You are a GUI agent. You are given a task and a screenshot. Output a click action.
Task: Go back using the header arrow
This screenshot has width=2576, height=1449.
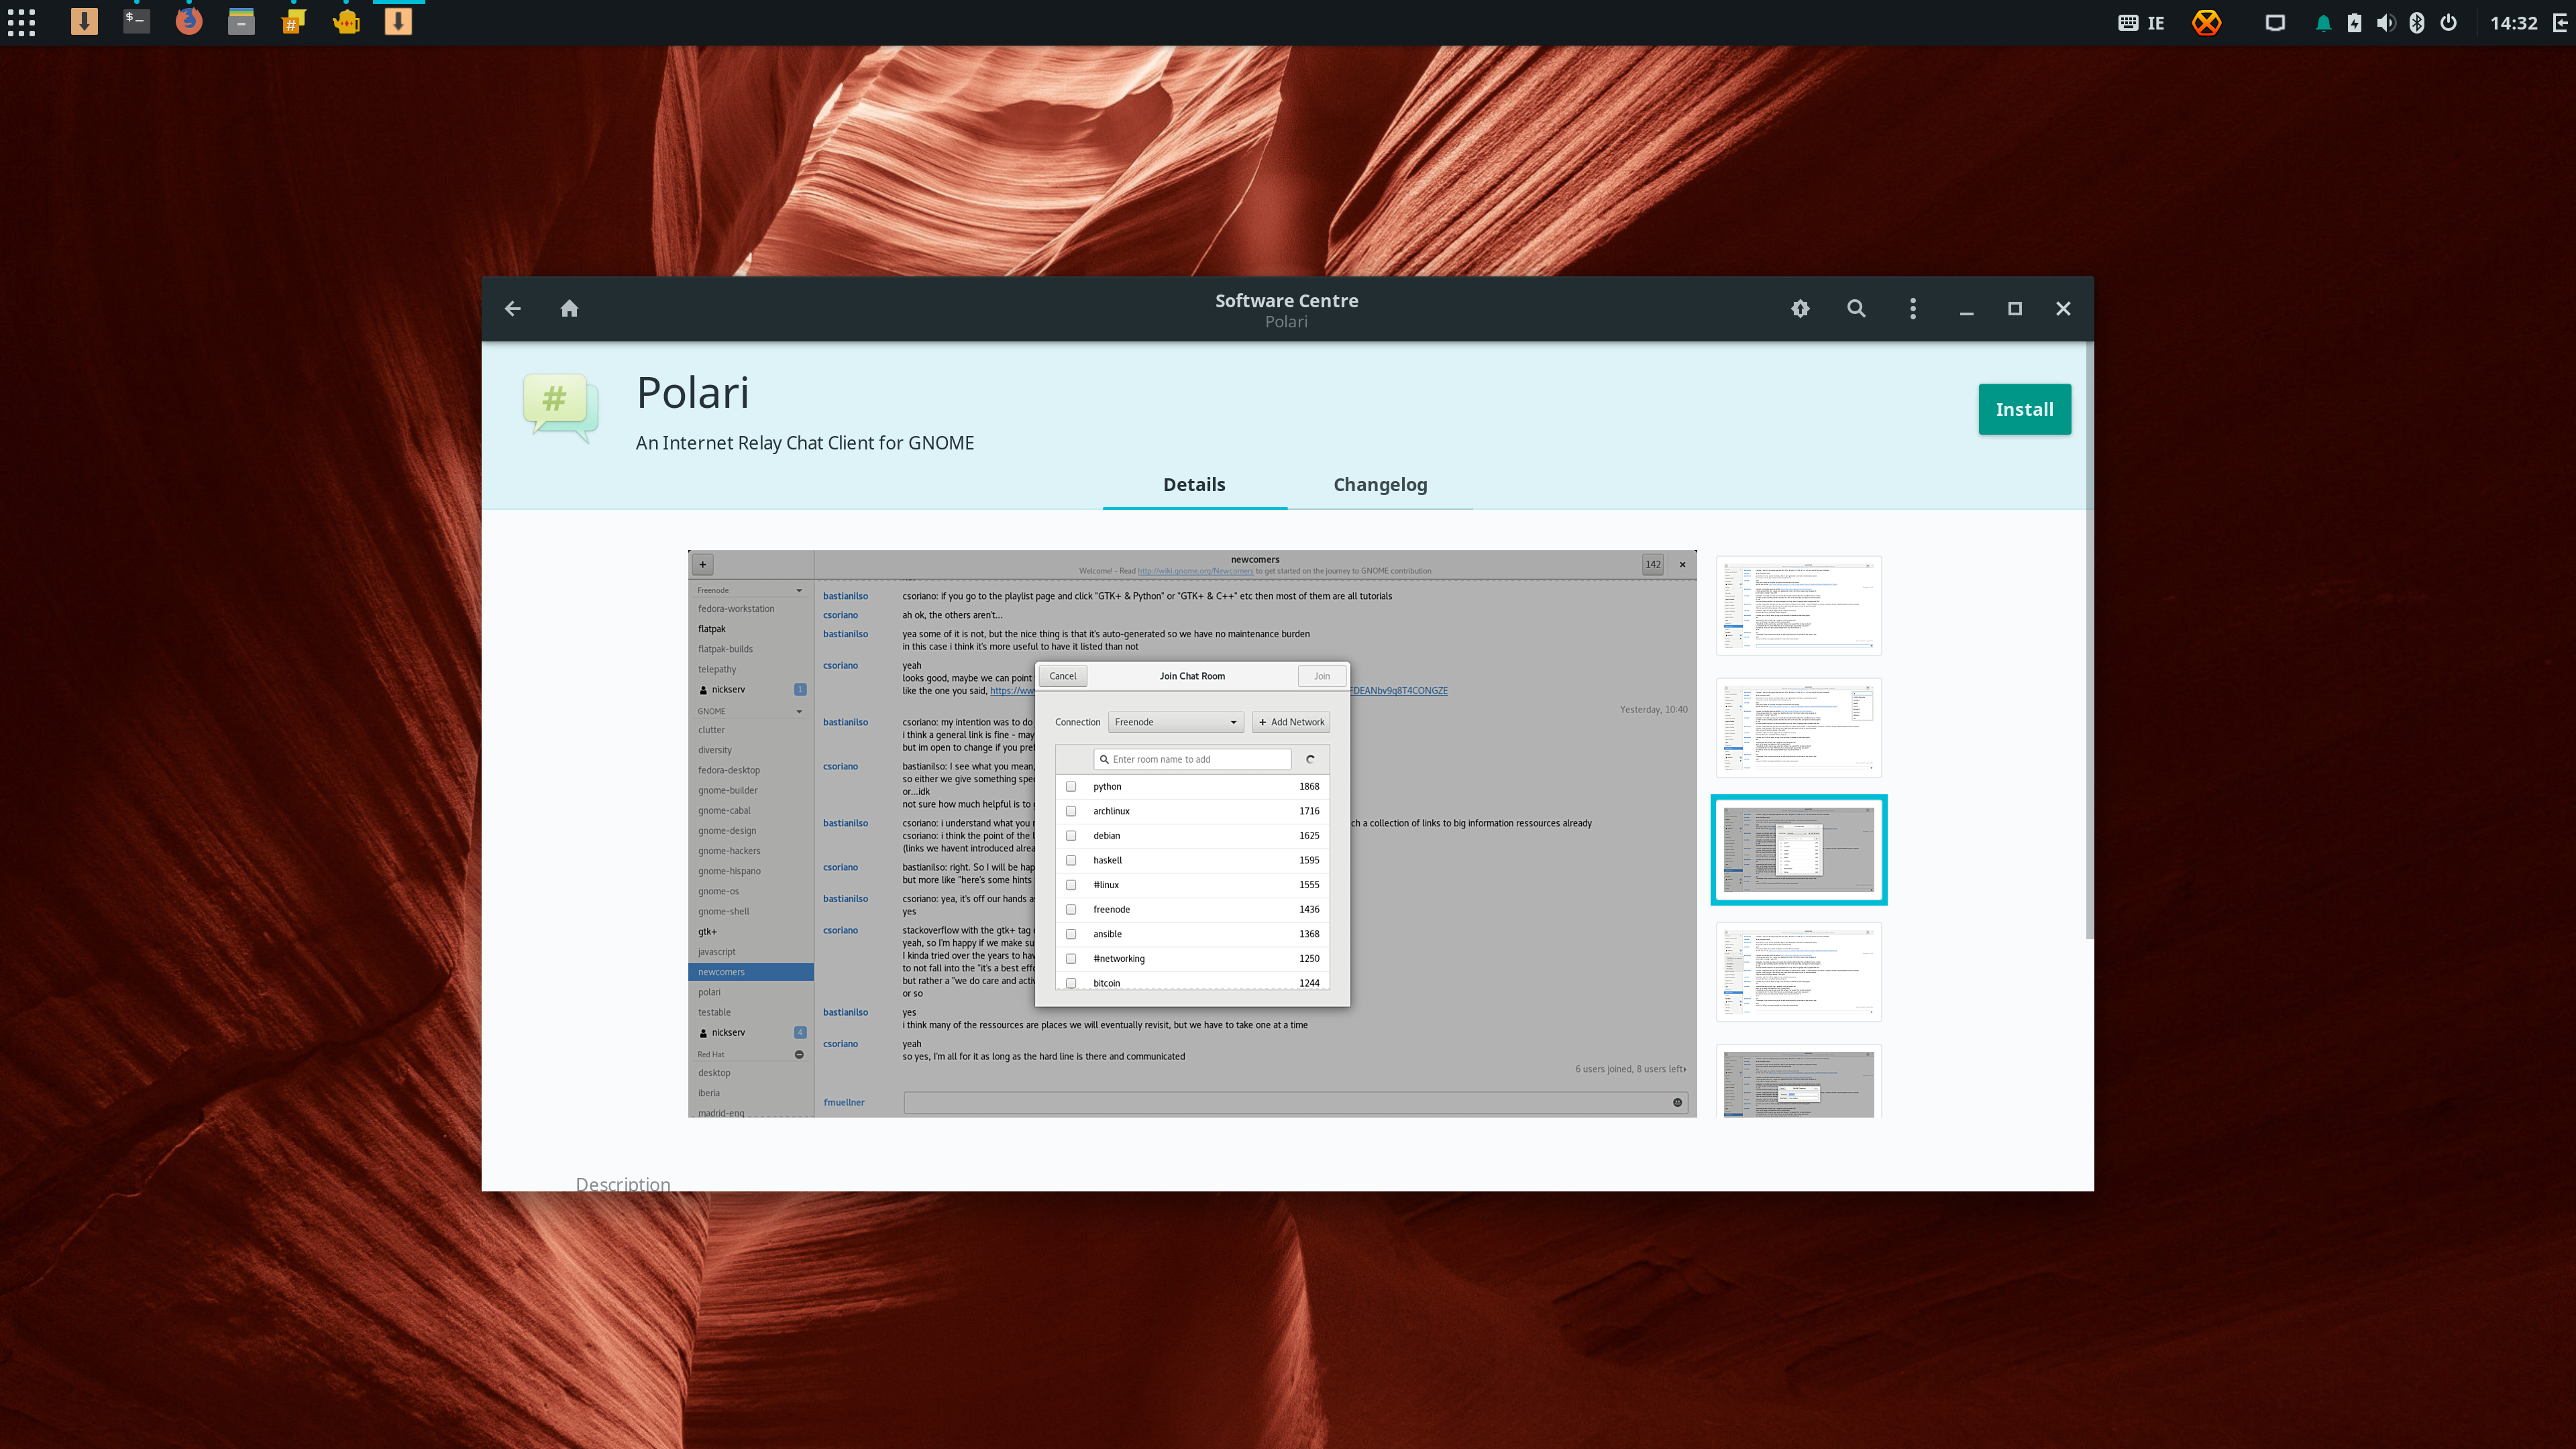coord(512,309)
